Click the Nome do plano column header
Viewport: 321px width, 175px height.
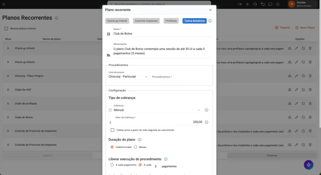coord(52,39)
